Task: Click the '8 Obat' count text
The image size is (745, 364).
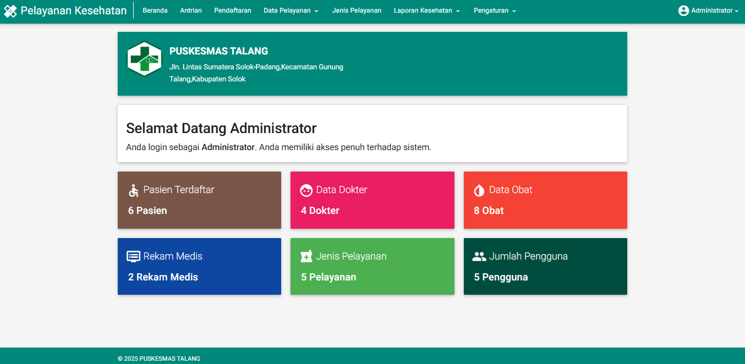Action: pyautogui.click(x=489, y=211)
